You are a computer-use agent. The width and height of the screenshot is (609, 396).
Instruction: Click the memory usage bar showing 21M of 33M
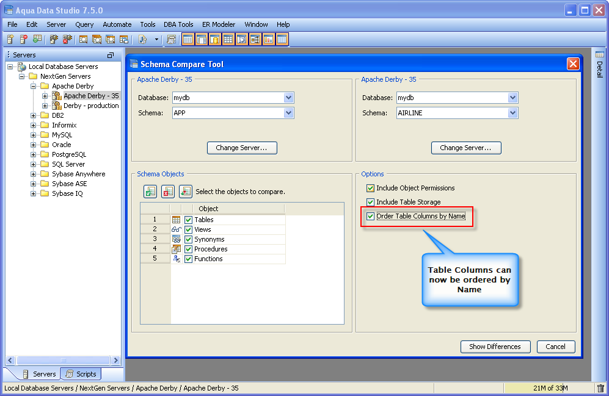[x=549, y=388]
